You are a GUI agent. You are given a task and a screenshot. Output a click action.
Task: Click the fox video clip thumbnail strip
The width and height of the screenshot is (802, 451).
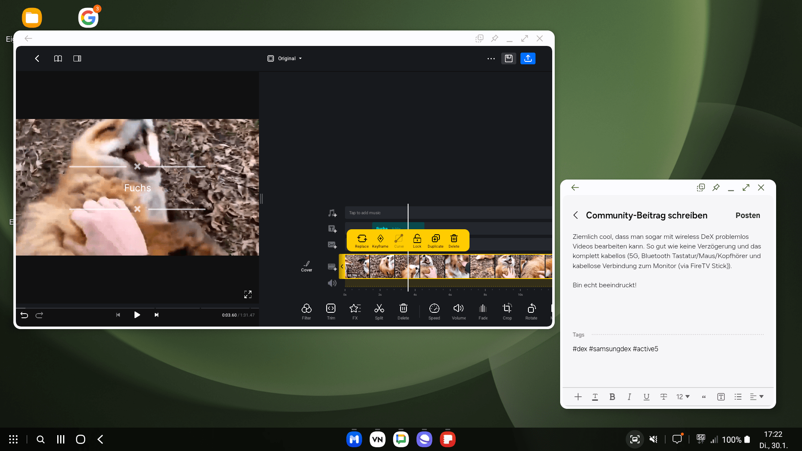tap(449, 266)
